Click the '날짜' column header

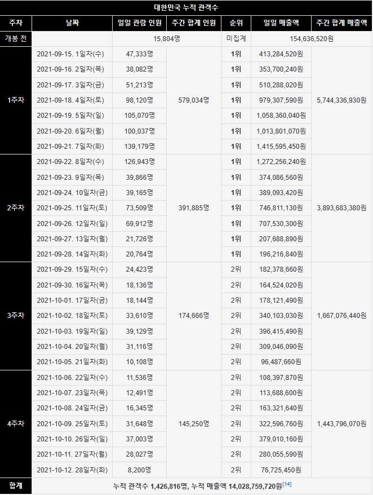pyautogui.click(x=72, y=23)
